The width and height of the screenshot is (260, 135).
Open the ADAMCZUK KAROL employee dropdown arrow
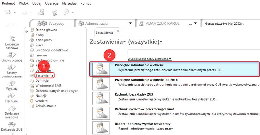[x=196, y=23]
